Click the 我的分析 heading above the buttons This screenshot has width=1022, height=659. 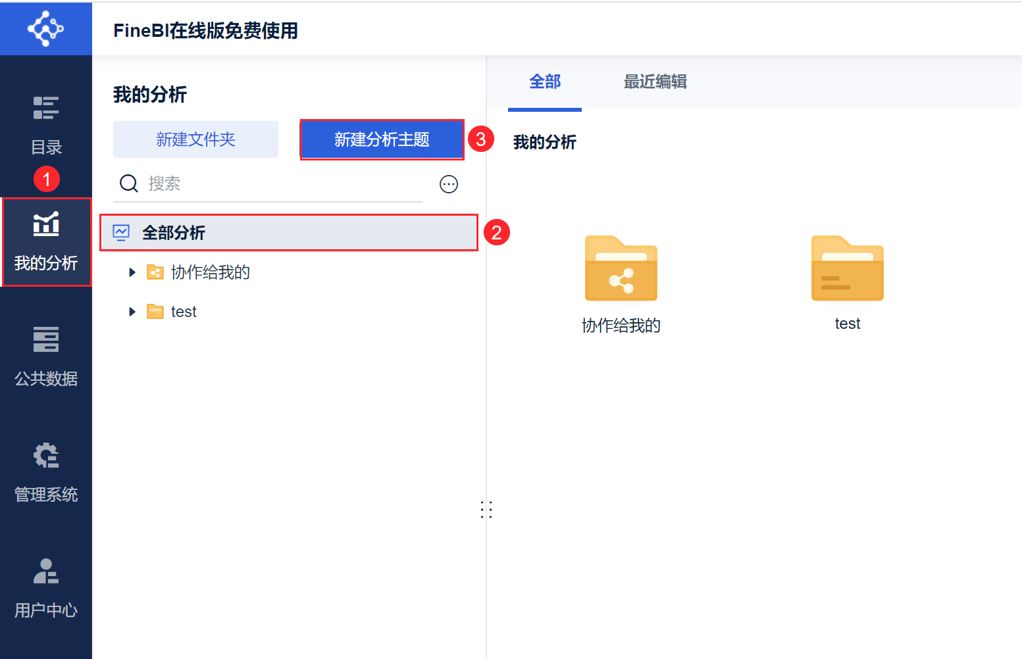pos(150,95)
